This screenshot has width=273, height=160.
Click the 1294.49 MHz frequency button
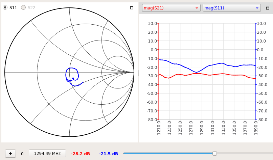[x=47, y=154]
